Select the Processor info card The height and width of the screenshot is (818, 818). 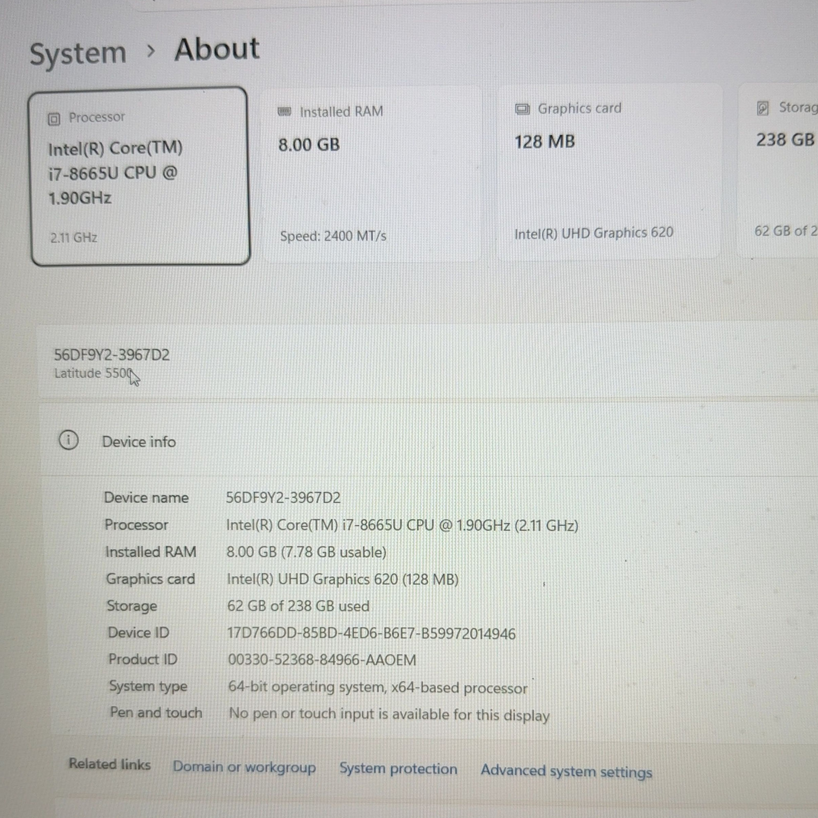140,176
